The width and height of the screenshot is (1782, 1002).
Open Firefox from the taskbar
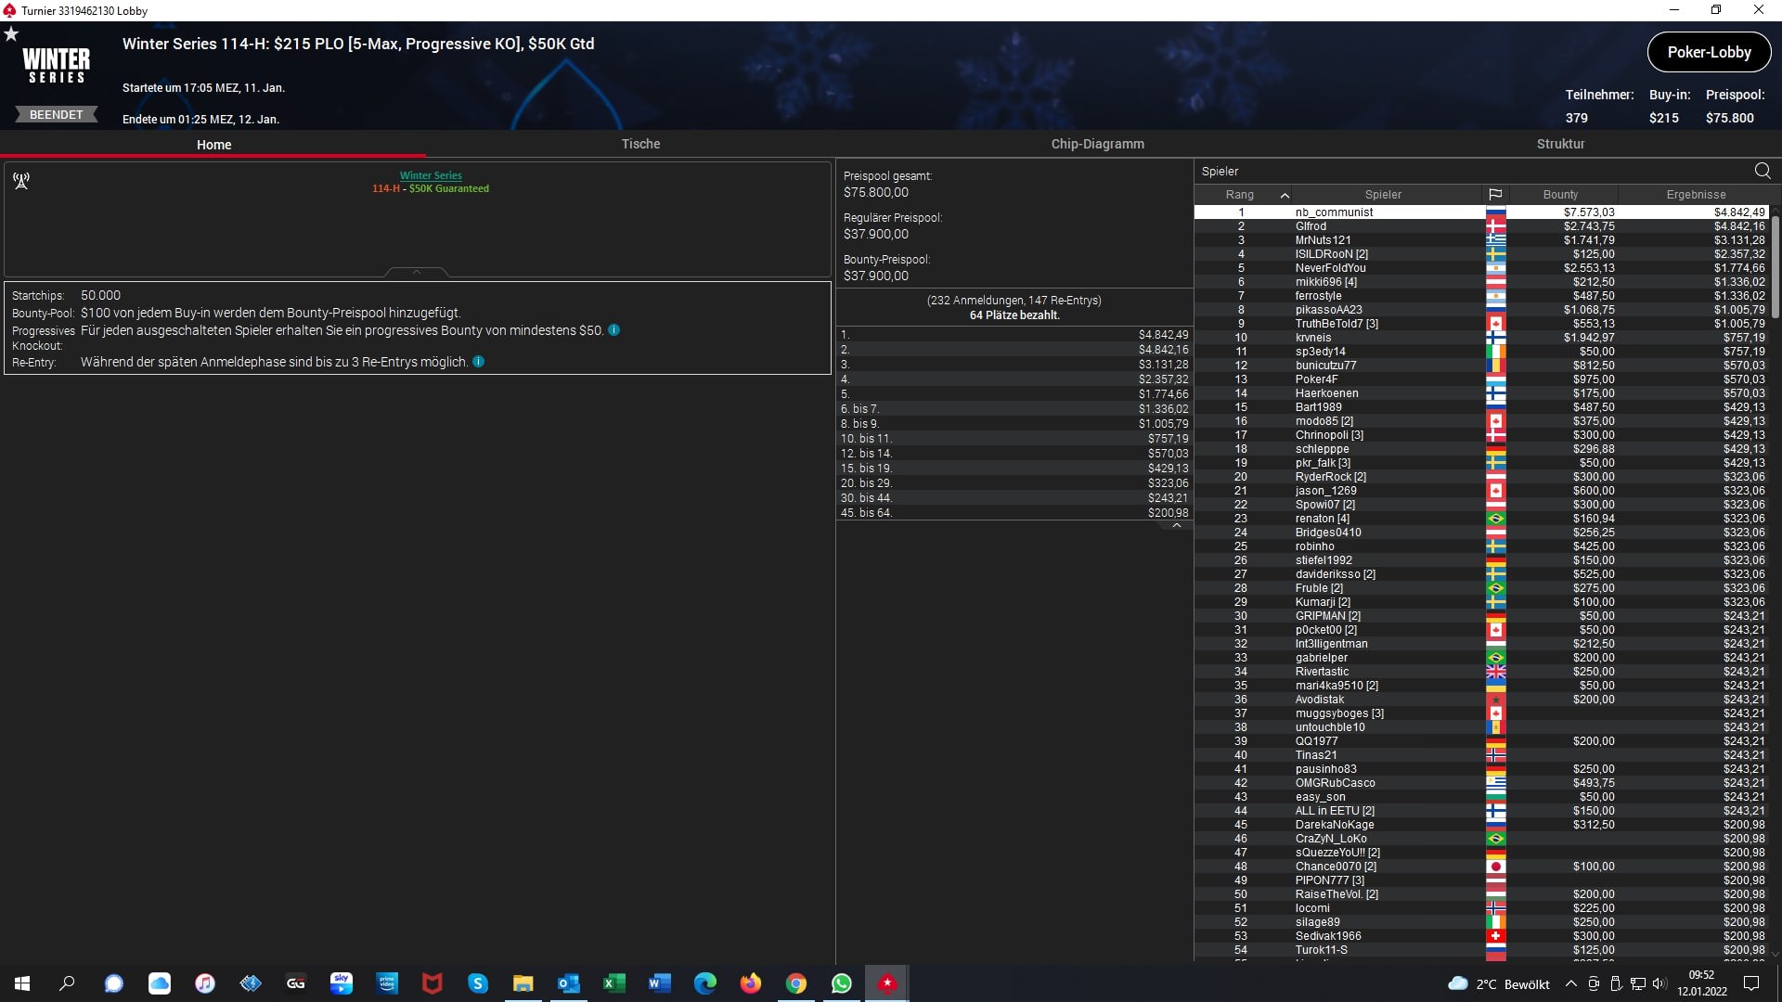pos(751,983)
